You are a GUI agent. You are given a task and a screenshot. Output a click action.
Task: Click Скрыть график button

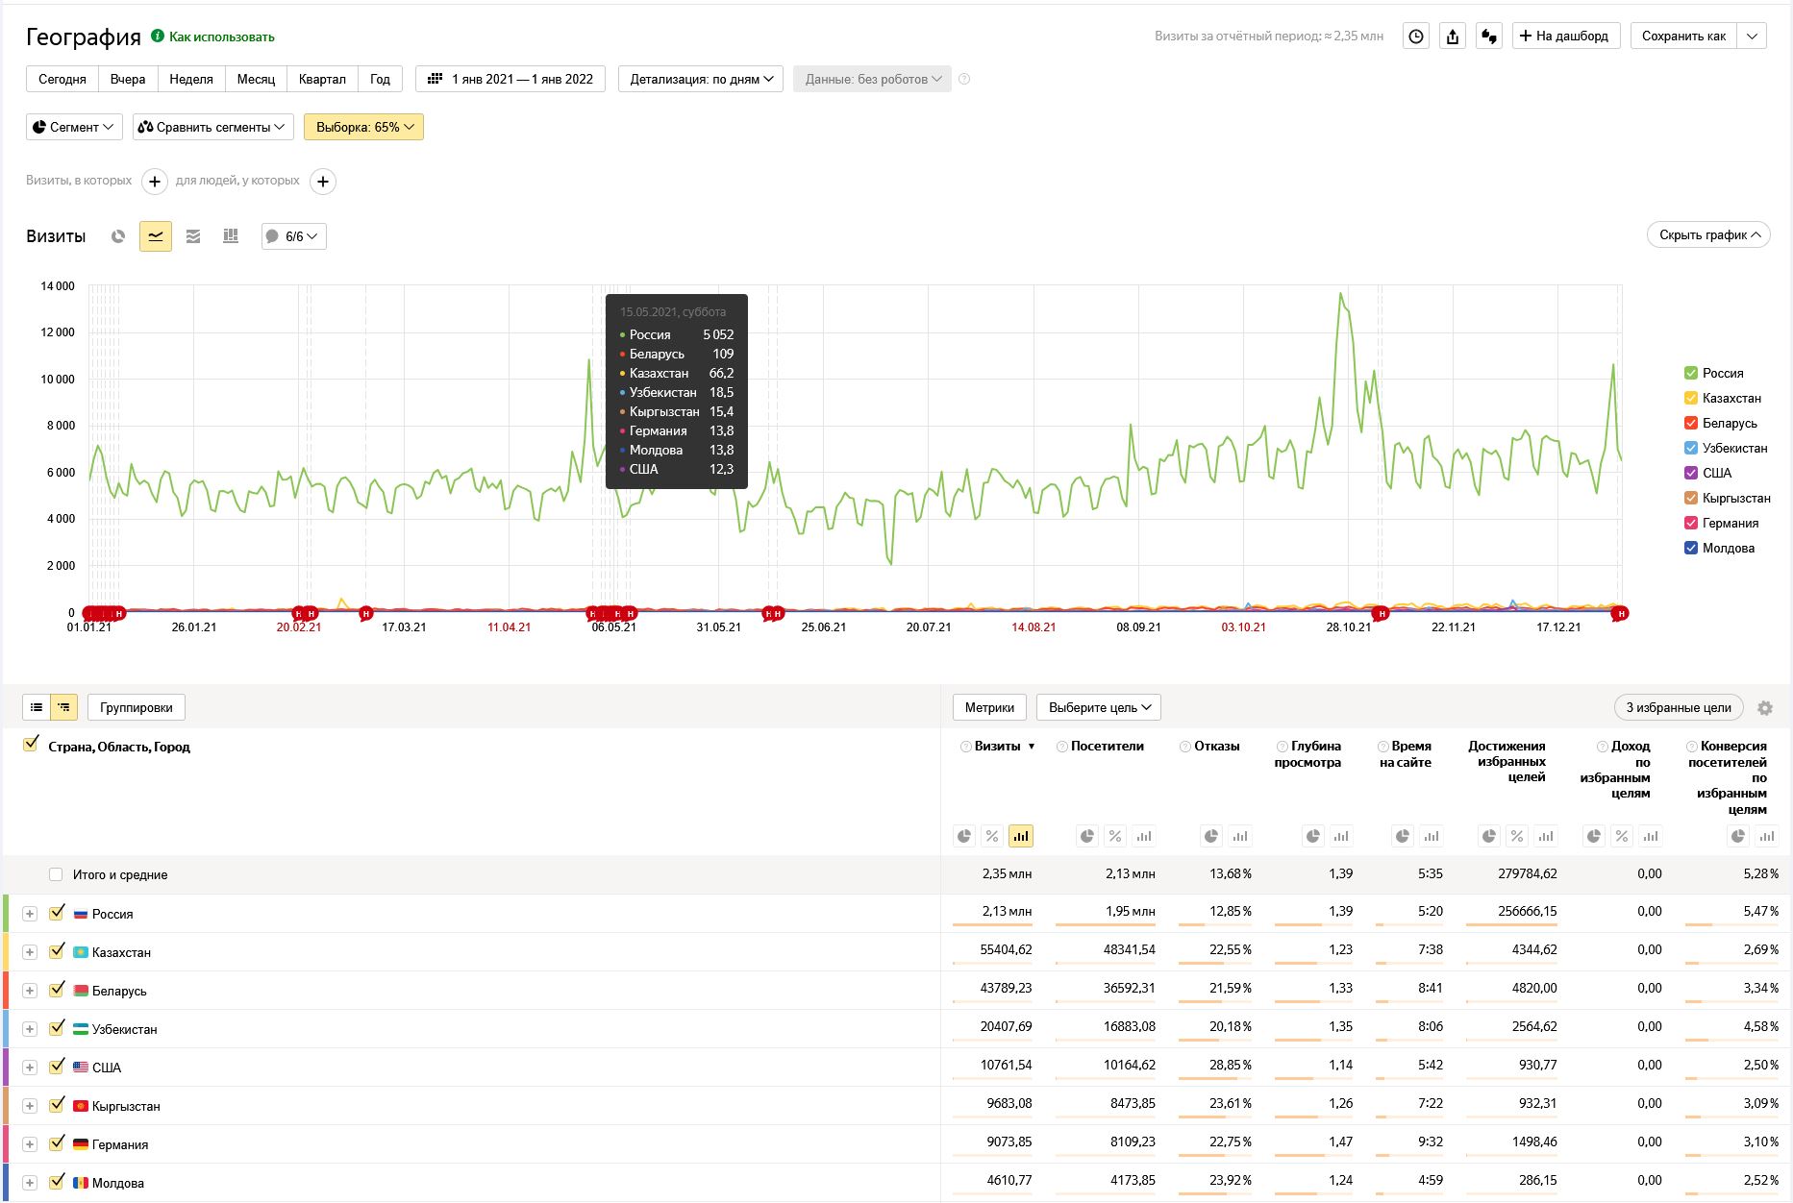1708,234
